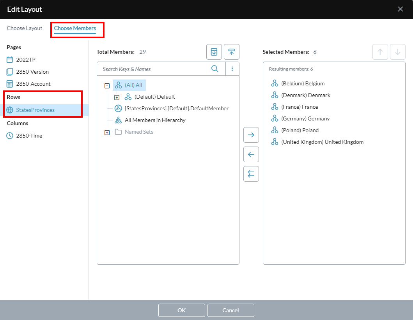413x320 pixels.
Task: Click the Denmark member icon
Action: point(275,95)
